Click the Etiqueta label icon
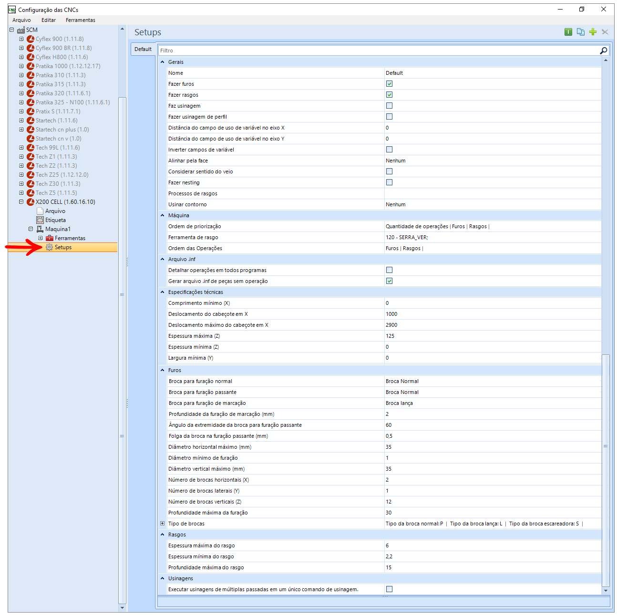Viewport: 617px width, 615px height. click(40, 220)
